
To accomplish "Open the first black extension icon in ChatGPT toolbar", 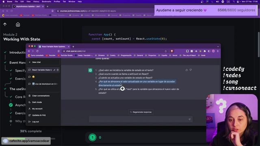I will [187, 51].
